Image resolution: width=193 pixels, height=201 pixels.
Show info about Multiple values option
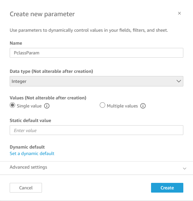(143, 106)
